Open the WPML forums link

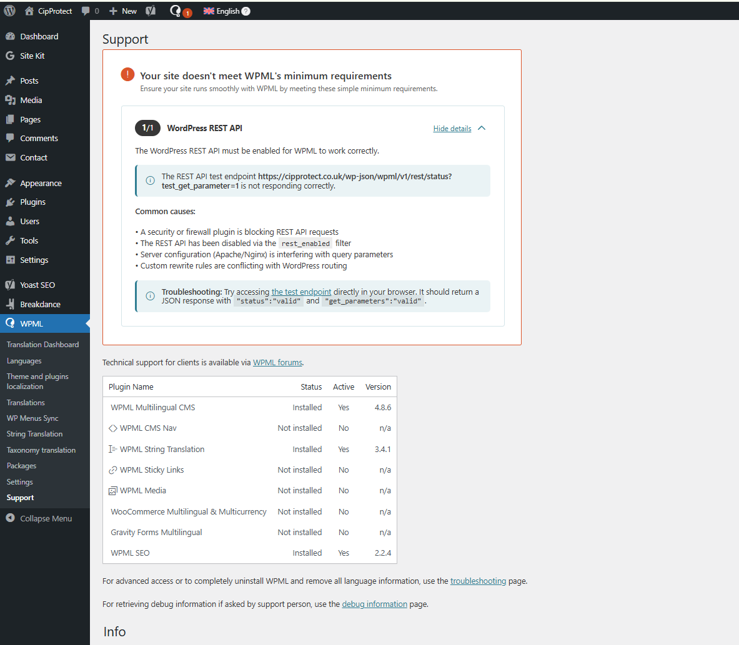tap(277, 362)
